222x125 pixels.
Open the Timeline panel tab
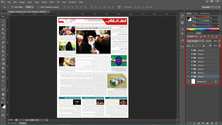point(23,123)
